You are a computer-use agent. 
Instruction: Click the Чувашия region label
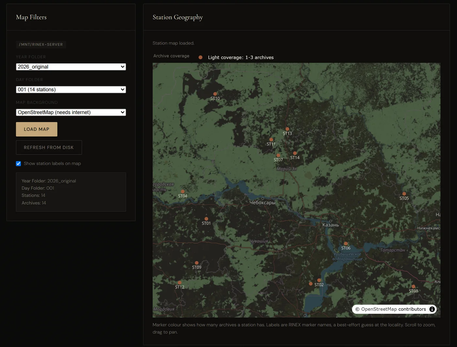pyautogui.click(x=259, y=241)
